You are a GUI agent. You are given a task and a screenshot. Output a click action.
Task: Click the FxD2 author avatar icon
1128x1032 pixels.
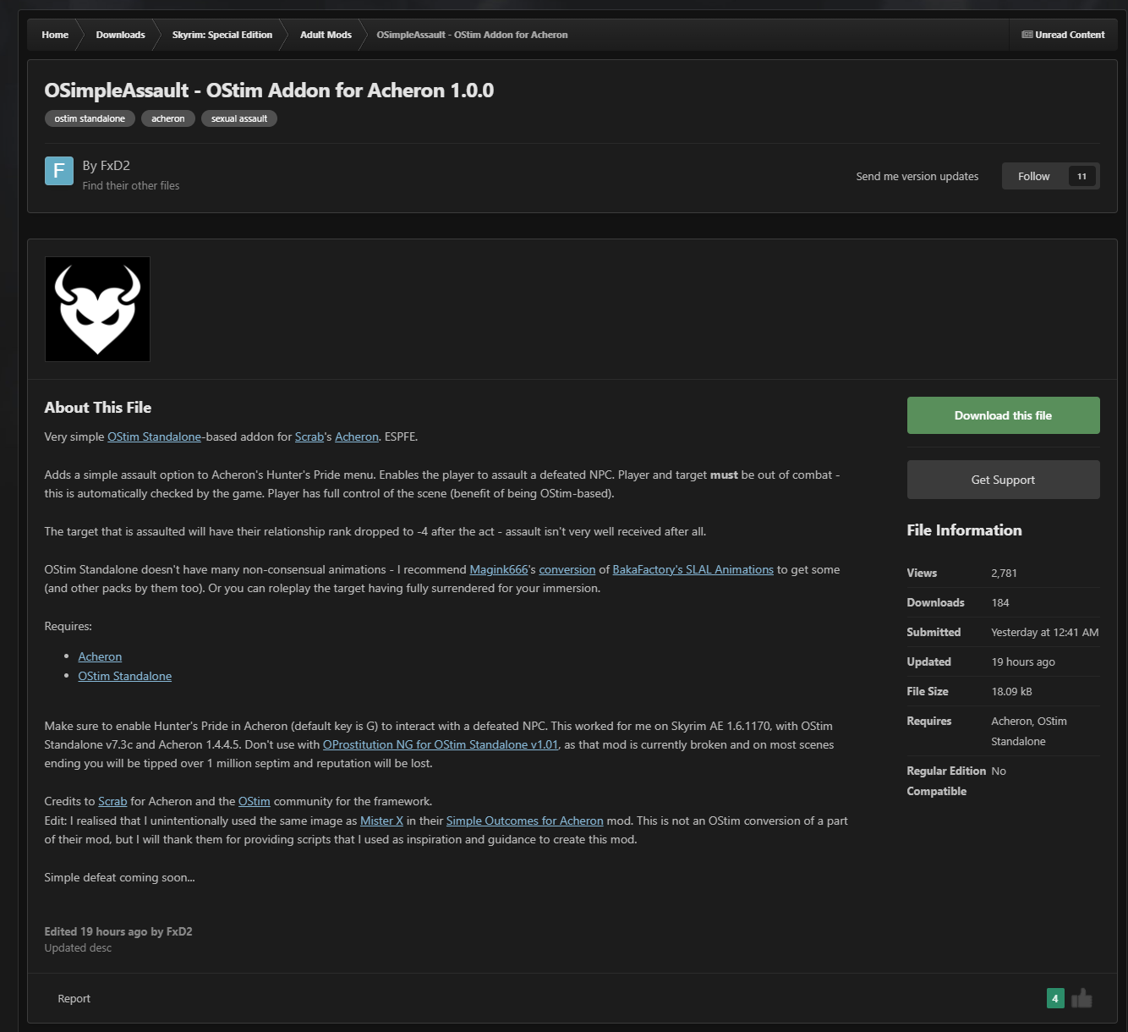coord(59,171)
